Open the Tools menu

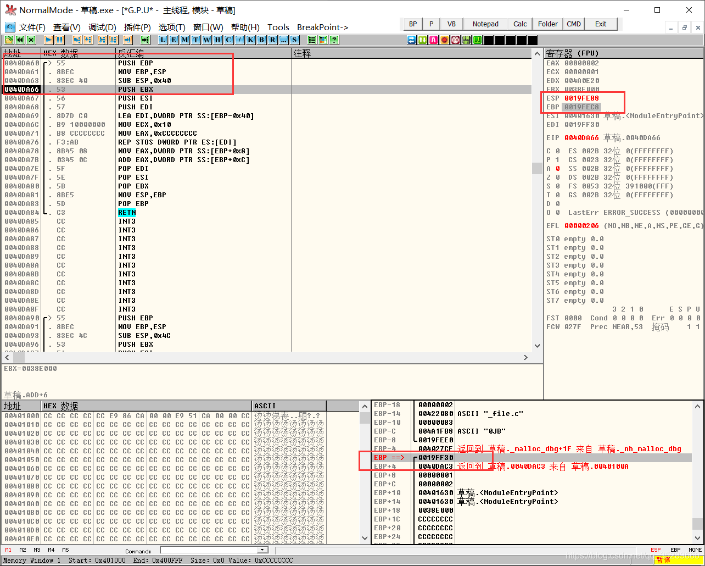pyautogui.click(x=278, y=27)
